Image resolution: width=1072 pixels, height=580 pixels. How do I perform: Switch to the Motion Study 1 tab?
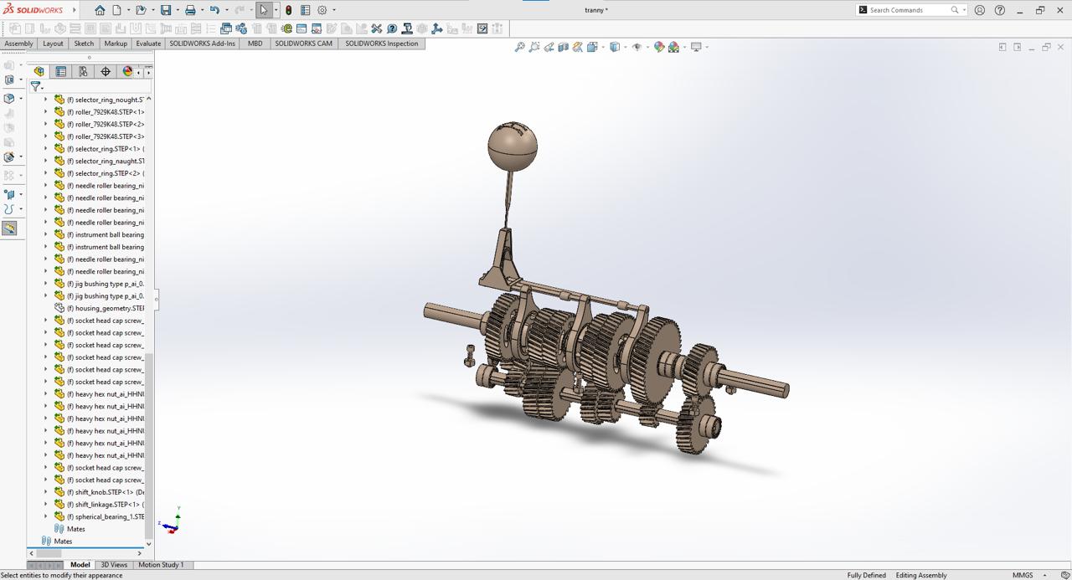pos(161,565)
